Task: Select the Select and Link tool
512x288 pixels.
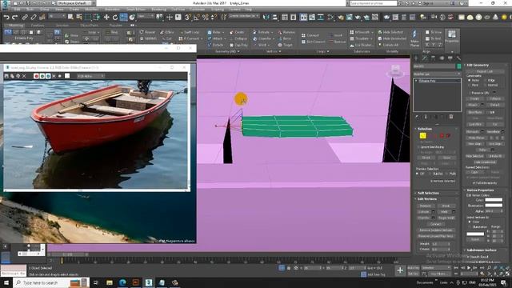Action: coord(25,18)
